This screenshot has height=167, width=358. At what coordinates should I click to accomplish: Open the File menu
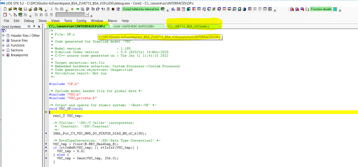pos(6,20)
